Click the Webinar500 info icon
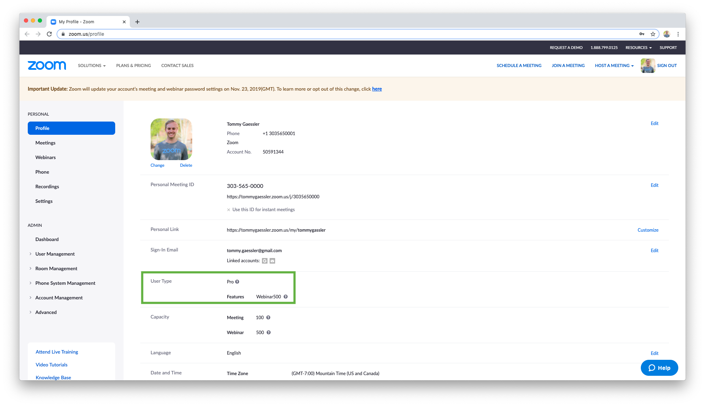 (x=286, y=297)
